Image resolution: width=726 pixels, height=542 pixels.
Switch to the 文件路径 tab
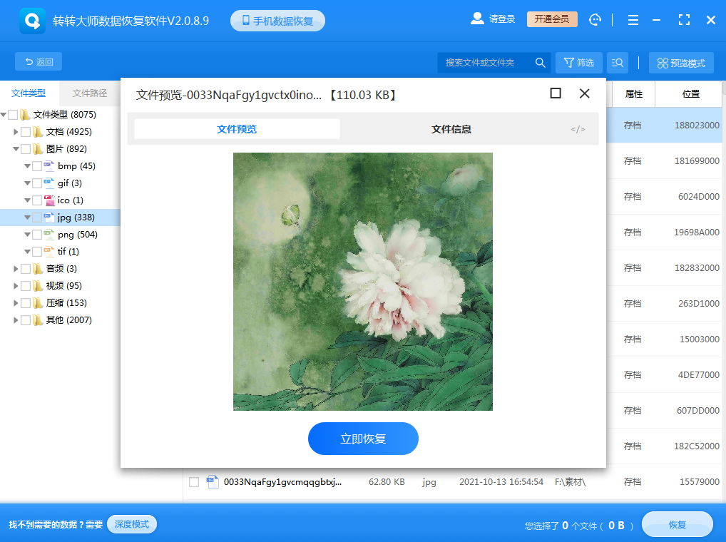pos(90,93)
